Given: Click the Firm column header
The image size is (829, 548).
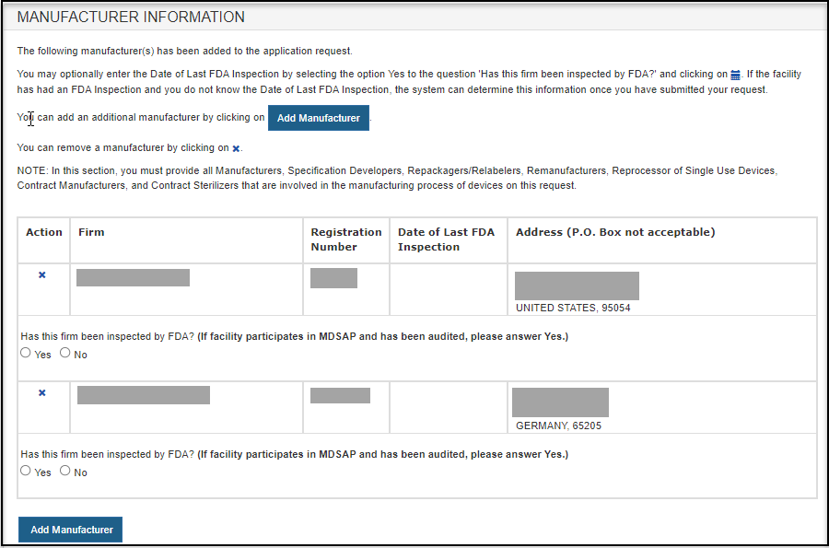Looking at the screenshot, I should [91, 232].
